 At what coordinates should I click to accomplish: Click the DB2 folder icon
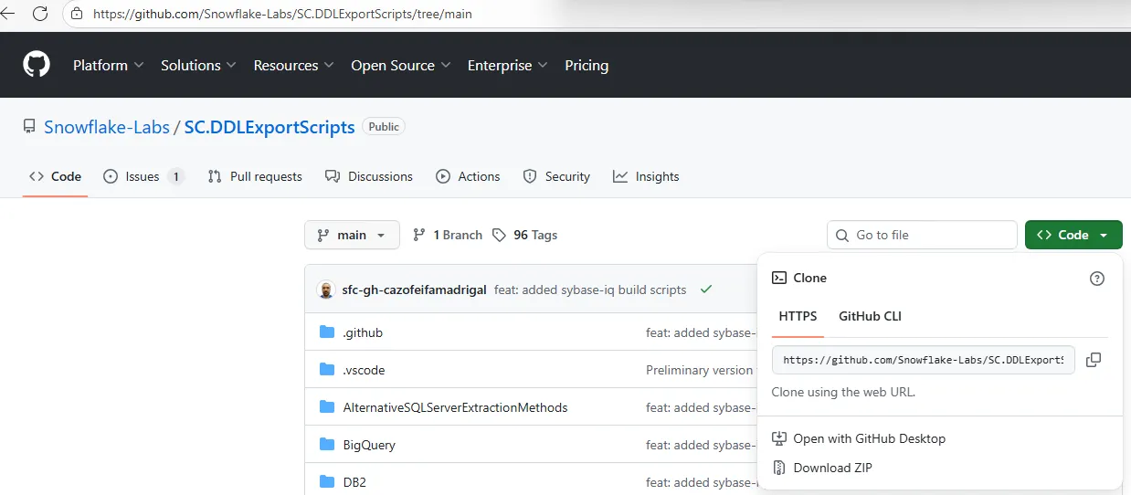(327, 482)
